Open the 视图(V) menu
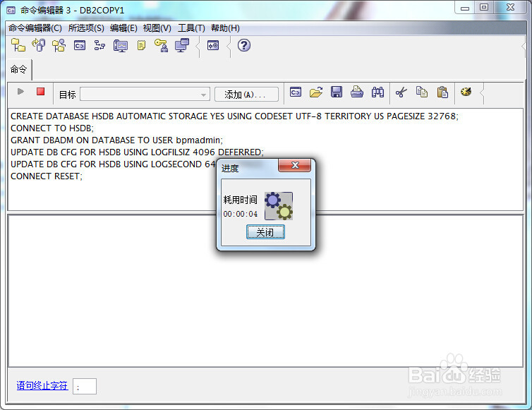Viewport: 532px width, 410px height. [x=157, y=28]
